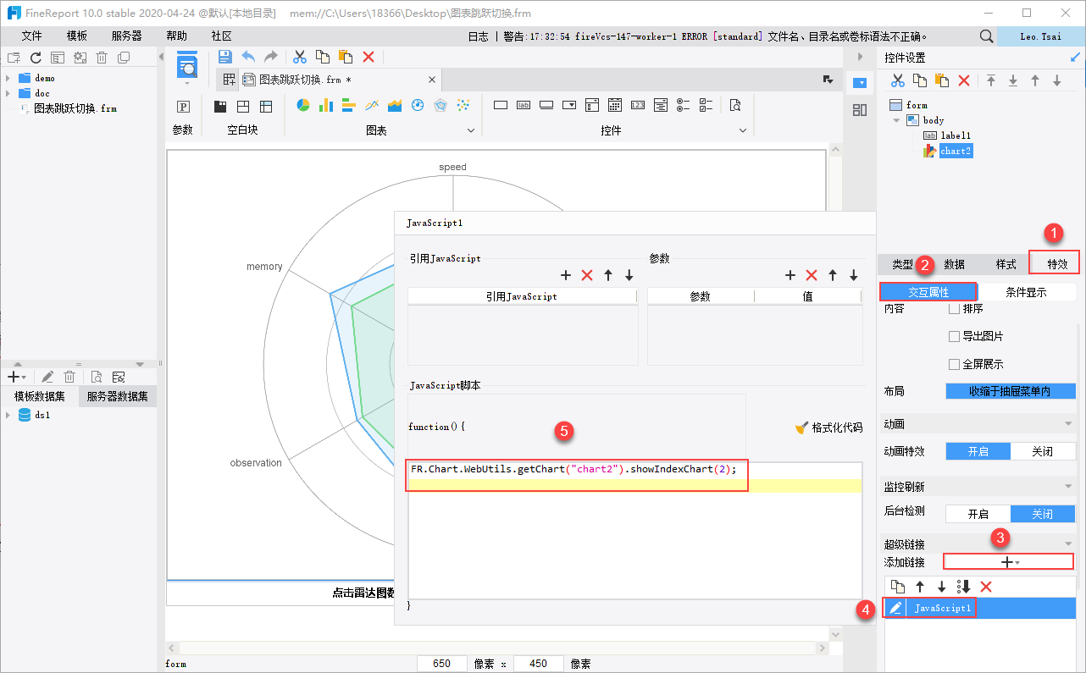Switch to the 条件显示 tab
The width and height of the screenshot is (1086, 673).
point(1026,292)
